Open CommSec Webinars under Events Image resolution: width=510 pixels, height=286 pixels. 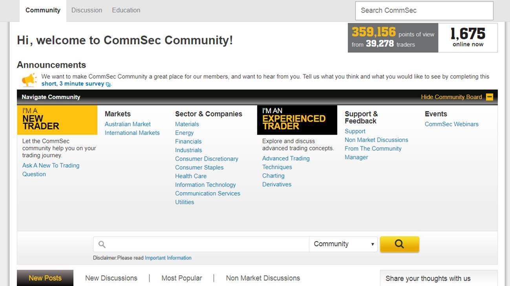pos(452,124)
